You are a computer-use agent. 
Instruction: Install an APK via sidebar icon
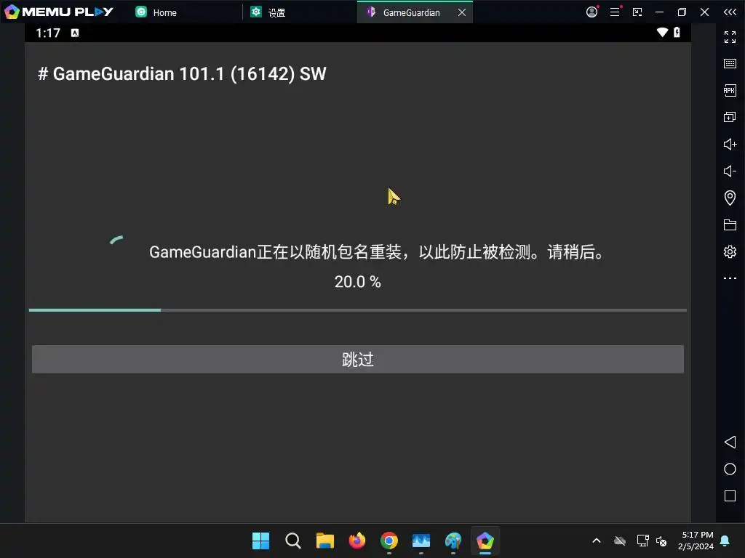730,90
